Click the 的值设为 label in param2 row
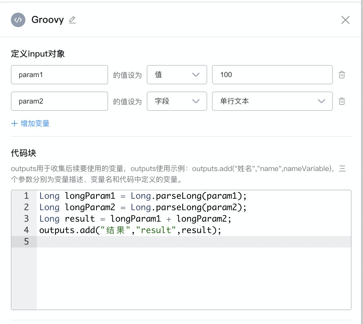Screen dimensions: 363x324 (127, 101)
